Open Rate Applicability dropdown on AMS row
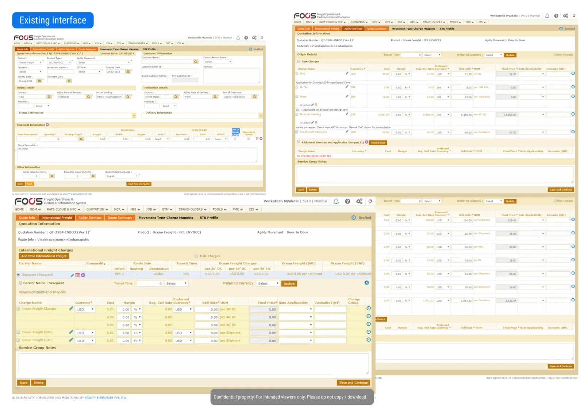This screenshot has width=584, height=416. click(532, 74)
